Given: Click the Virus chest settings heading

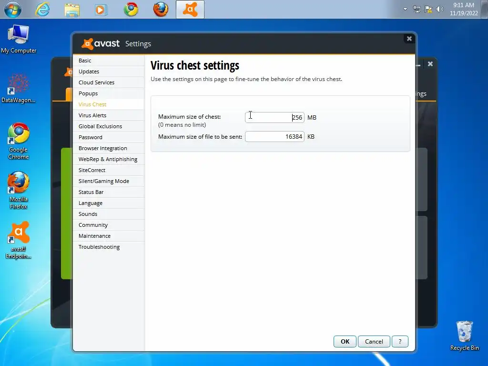Looking at the screenshot, I should click(195, 66).
